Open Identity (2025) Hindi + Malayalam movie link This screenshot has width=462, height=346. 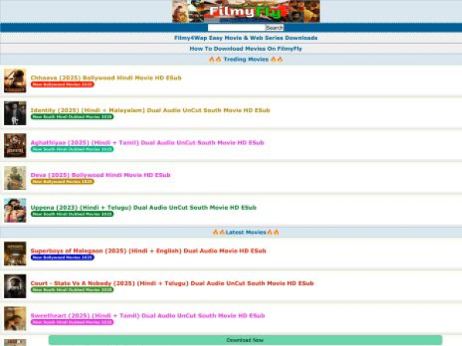click(150, 110)
